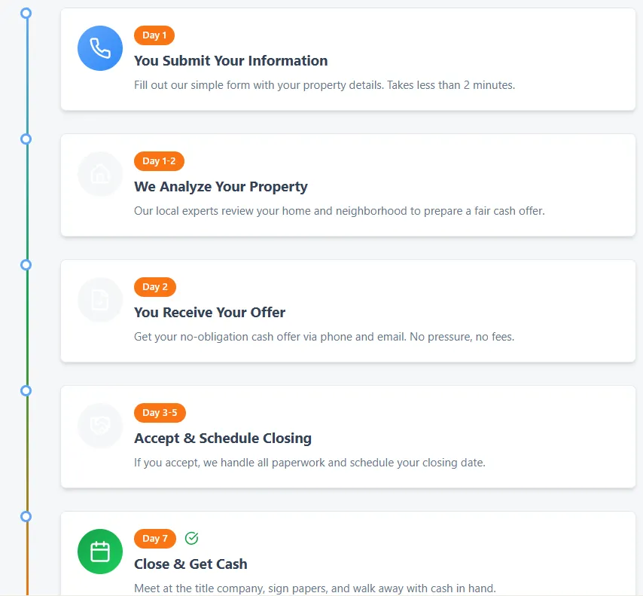Click the faded document icon circle
The image size is (643, 596).
(100, 300)
